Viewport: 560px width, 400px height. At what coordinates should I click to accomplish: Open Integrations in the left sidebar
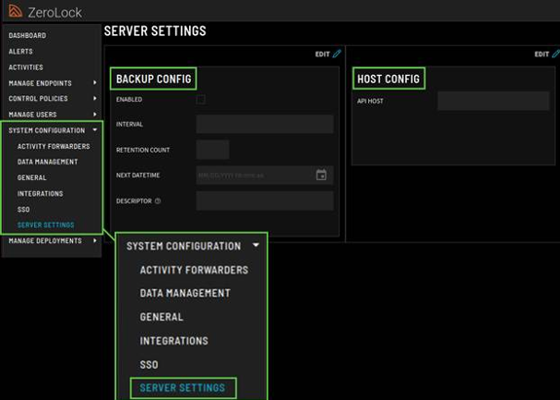pyautogui.click(x=40, y=194)
